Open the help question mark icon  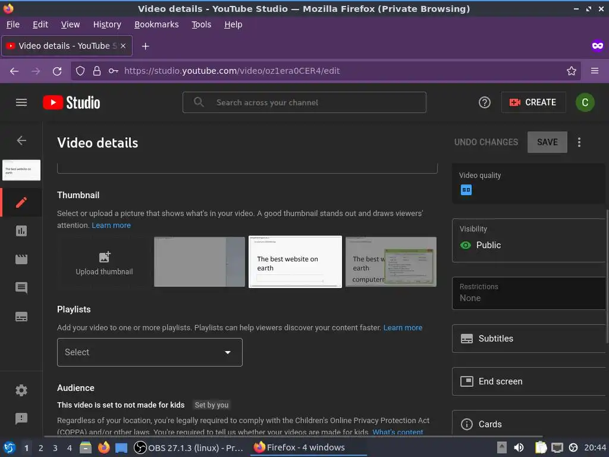[x=484, y=102]
